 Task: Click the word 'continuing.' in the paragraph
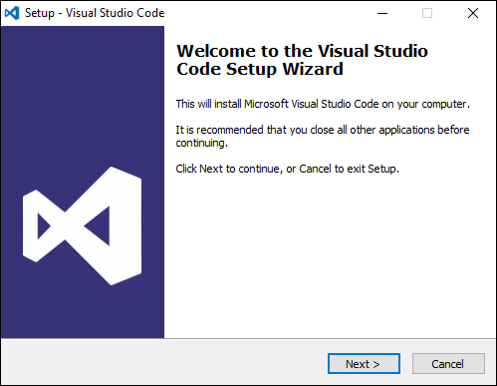(202, 143)
